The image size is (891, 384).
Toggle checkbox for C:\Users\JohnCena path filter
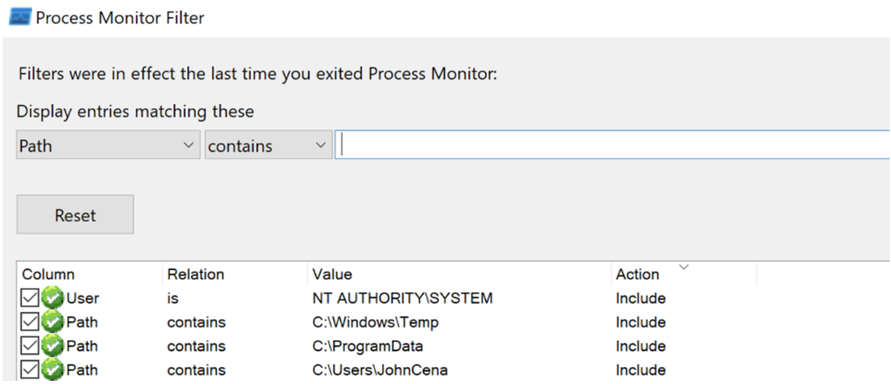(x=29, y=370)
